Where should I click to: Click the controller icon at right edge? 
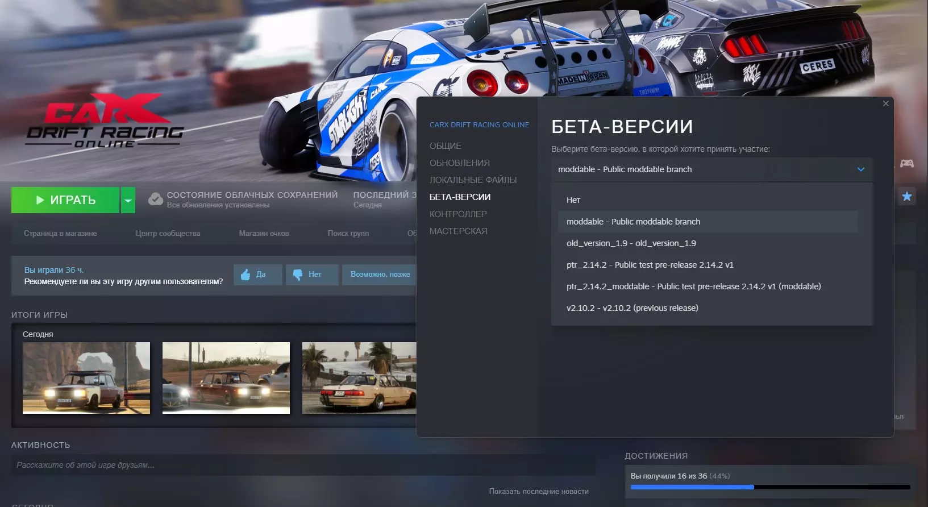907,164
